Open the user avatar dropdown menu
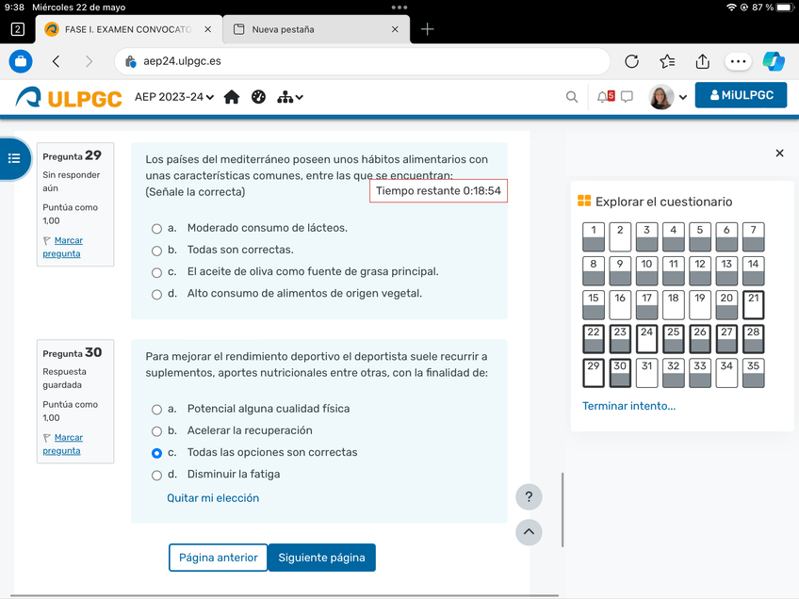This screenshot has height=599, width=799. pos(668,97)
